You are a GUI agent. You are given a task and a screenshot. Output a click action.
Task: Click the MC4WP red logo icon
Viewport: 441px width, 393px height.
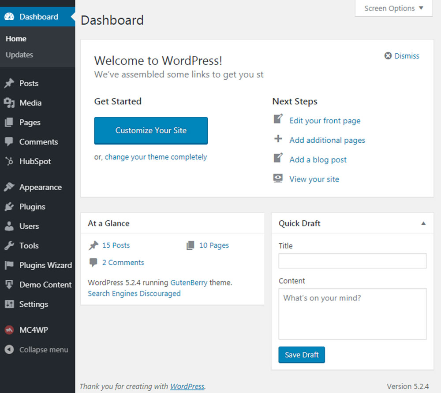(x=9, y=330)
